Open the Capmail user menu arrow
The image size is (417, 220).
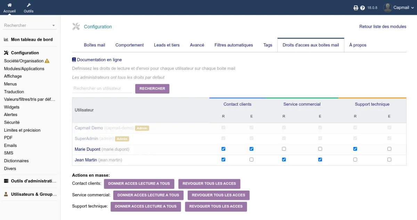tap(413, 8)
